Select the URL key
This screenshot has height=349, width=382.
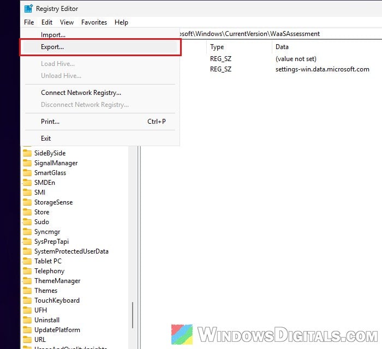[x=40, y=340]
